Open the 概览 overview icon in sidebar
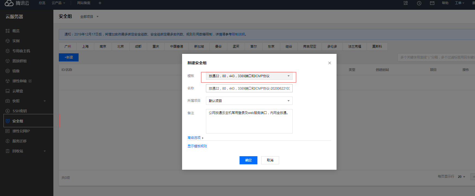This screenshot has height=196, width=475. [8, 31]
